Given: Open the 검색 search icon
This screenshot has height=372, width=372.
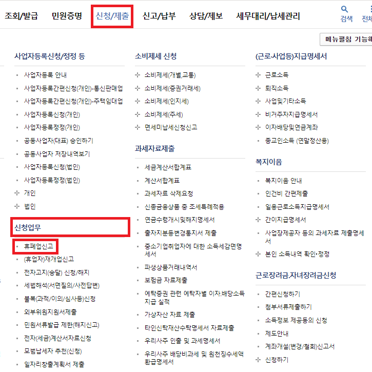Looking at the screenshot, I should (346, 14).
